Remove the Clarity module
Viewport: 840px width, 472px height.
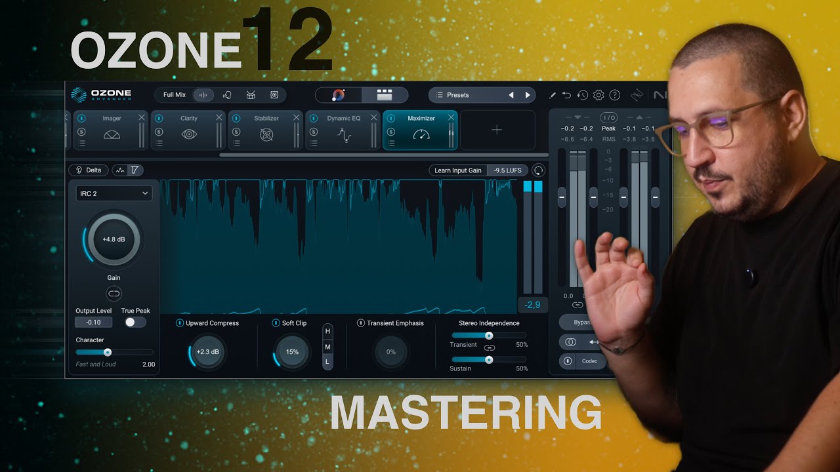[219, 118]
